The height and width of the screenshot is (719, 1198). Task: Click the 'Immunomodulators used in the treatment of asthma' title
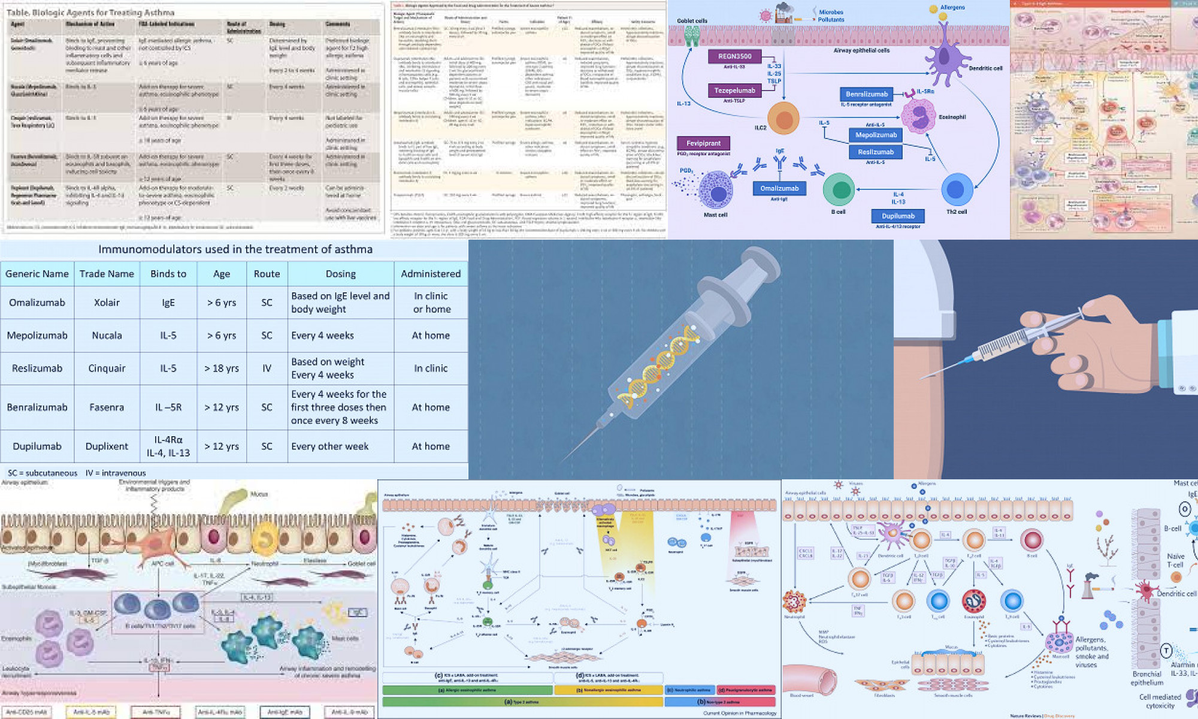click(x=235, y=249)
